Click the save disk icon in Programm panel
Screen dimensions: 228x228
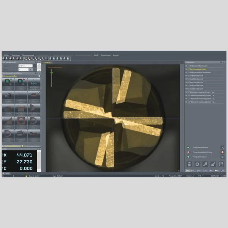221,164
